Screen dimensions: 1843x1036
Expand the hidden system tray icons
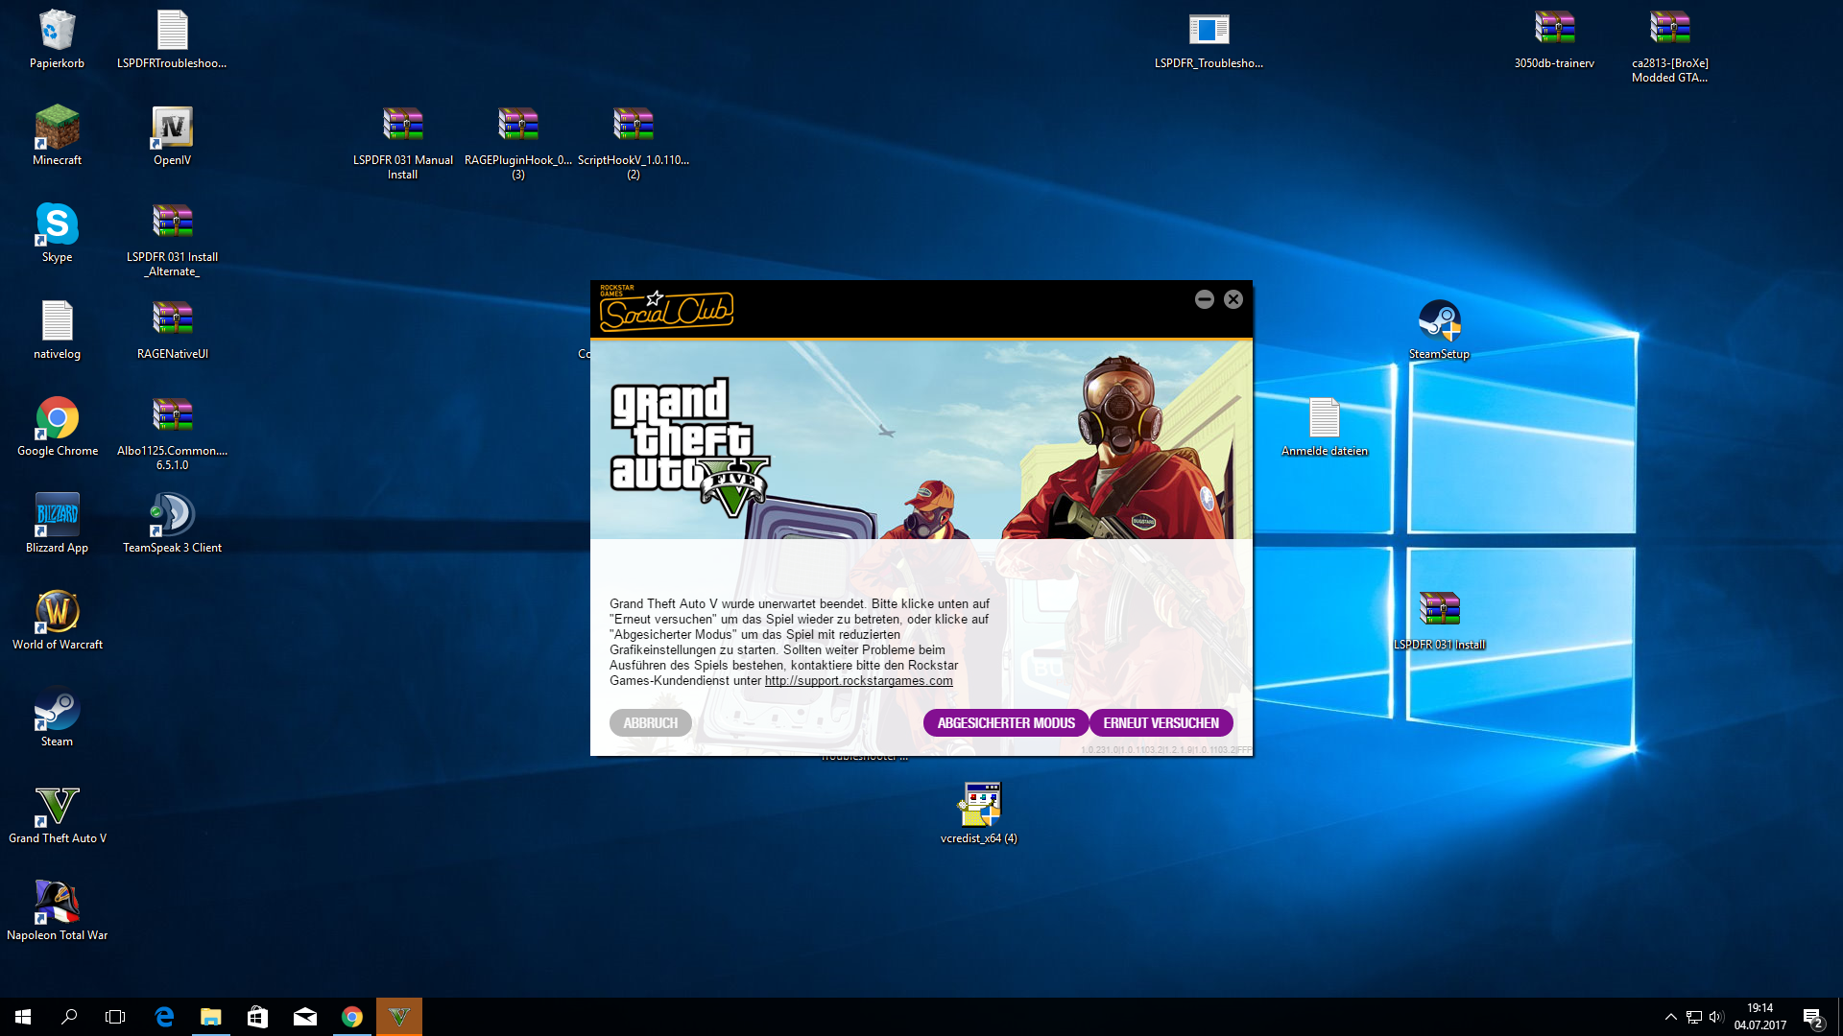[x=1670, y=1017]
